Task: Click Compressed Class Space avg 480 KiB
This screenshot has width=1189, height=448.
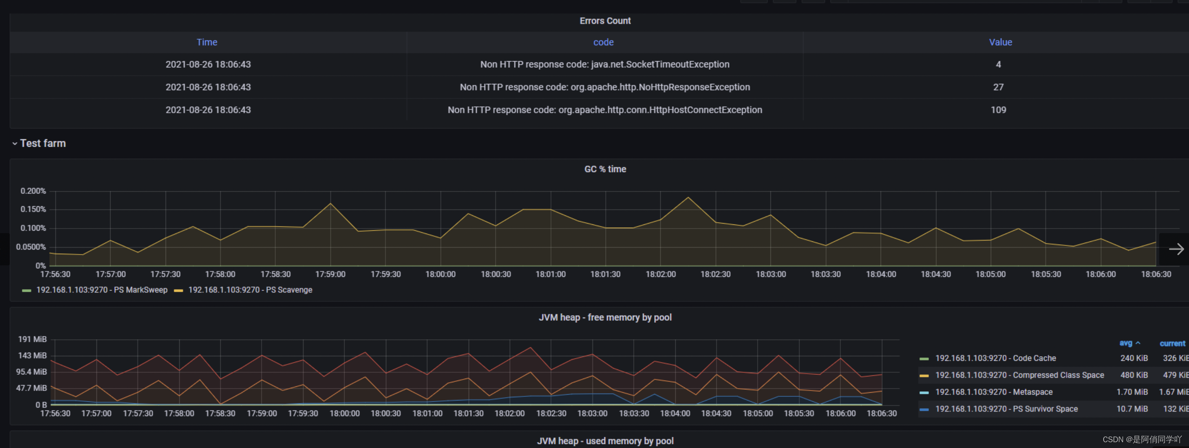Action: click(1134, 375)
